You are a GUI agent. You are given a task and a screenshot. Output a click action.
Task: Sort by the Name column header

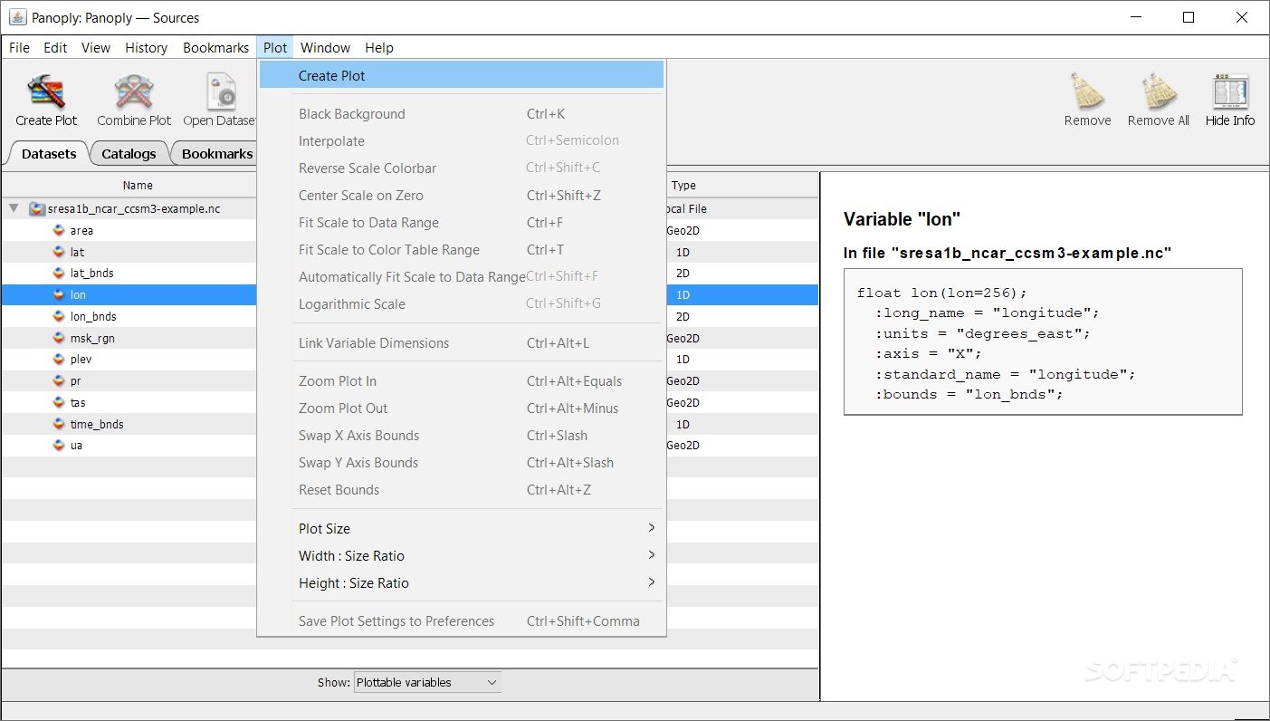(x=138, y=186)
